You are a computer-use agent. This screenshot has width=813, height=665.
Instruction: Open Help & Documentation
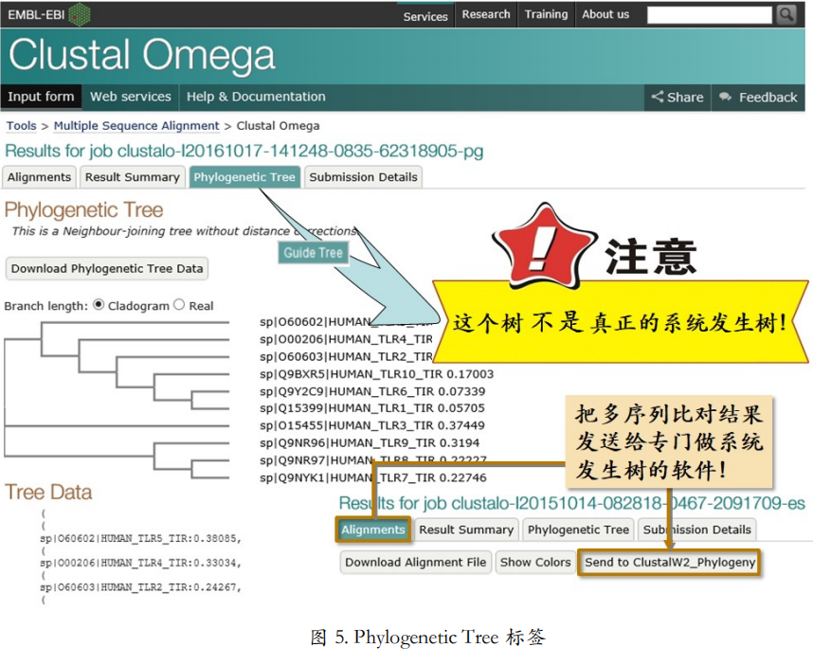pyautogui.click(x=256, y=97)
